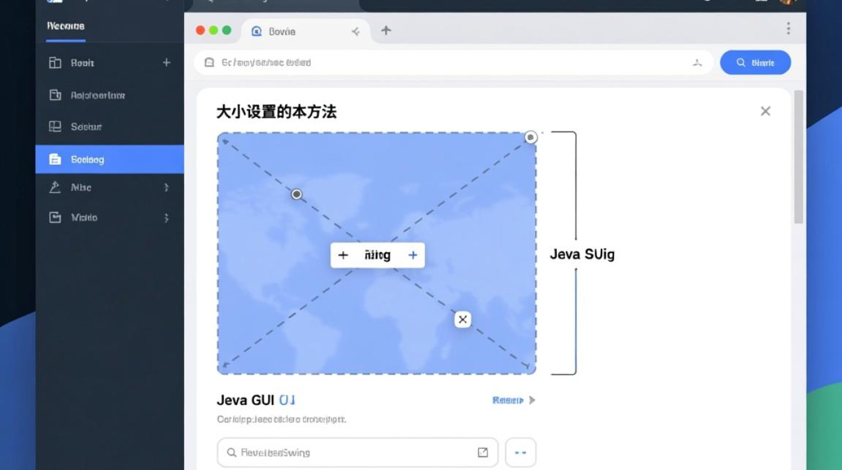Image resolution: width=842 pixels, height=470 pixels.
Task: Increase the filing value with the plus stepper
Action: [x=413, y=255]
